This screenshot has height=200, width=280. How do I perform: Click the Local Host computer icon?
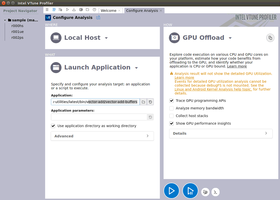(x=56, y=38)
